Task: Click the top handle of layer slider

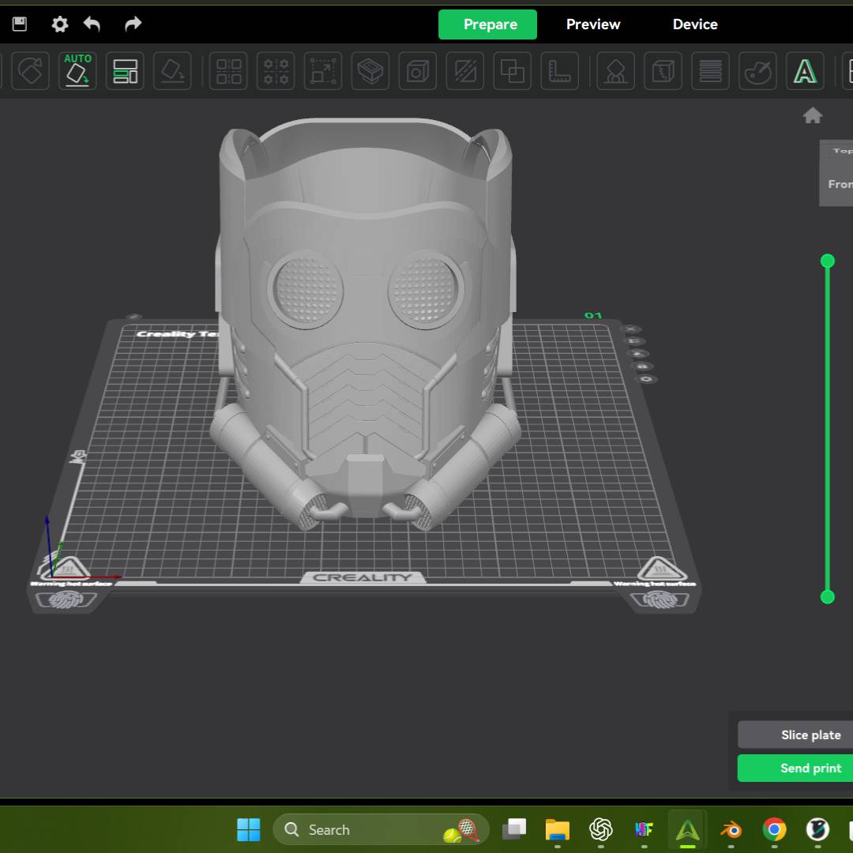Action: click(828, 261)
